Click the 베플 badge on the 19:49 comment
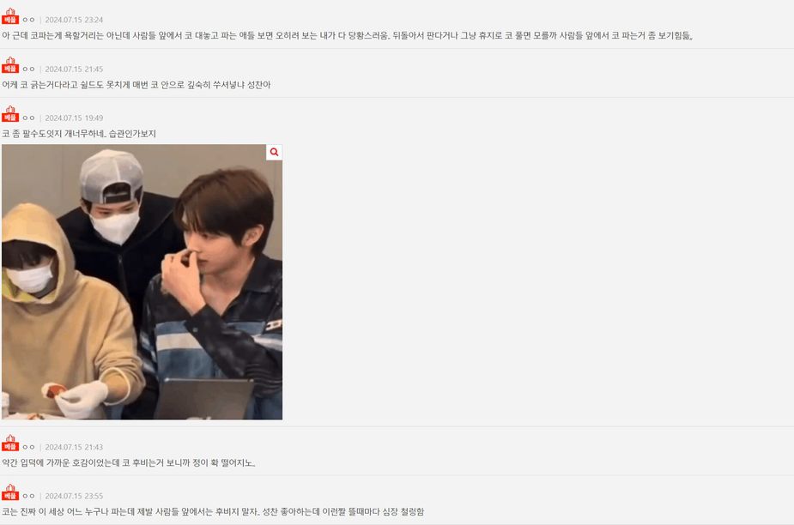Screen dimensions: 794x525 [x=10, y=114]
